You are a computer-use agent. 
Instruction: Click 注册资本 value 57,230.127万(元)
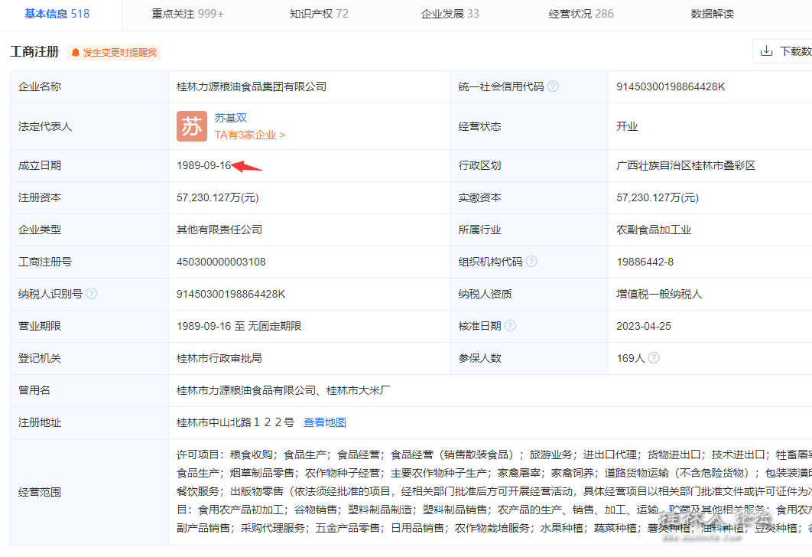217,197
